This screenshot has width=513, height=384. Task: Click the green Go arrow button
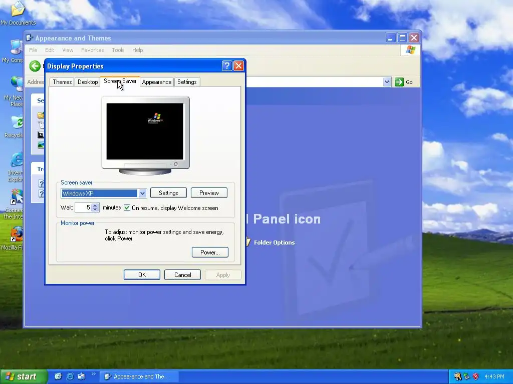pyautogui.click(x=399, y=82)
